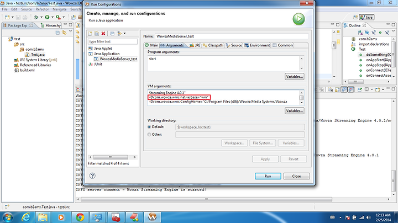This screenshot has height=223, width=398.
Task: Click the Run button
Action: tap(268, 176)
